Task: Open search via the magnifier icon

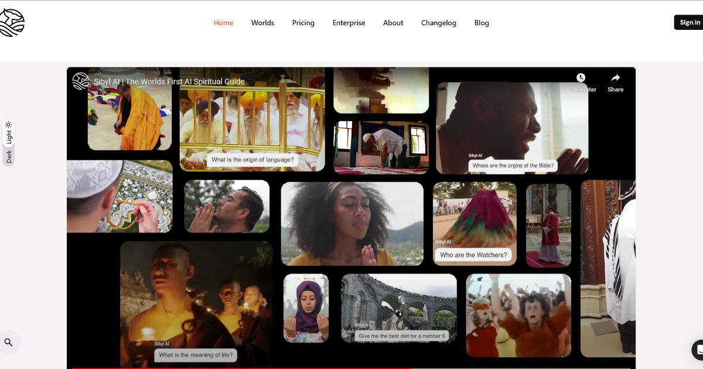Action: [x=9, y=341]
